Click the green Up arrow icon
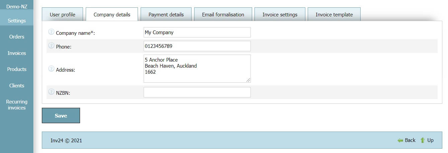The image size is (448, 153). point(423,140)
